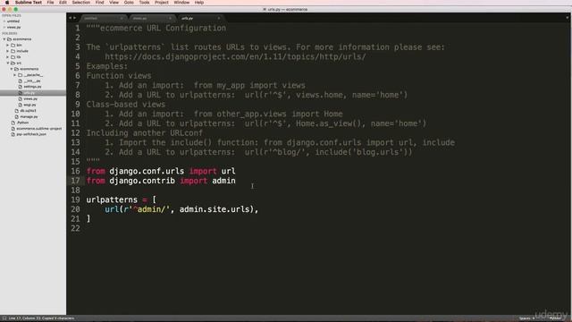The width and height of the screenshot is (572, 322).
Task: Toggle the side bar icon in status bar
Action: tap(4, 318)
